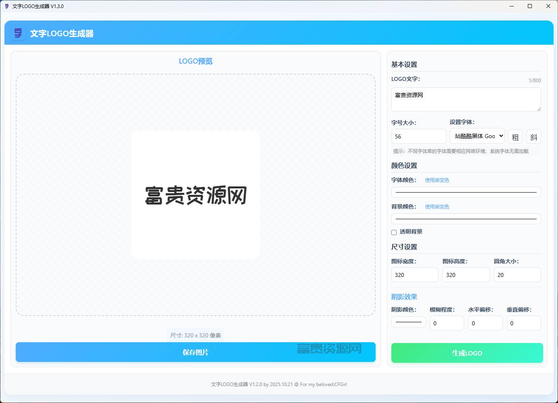
Task: Open the 字体颜色 color picker
Action: click(466, 192)
